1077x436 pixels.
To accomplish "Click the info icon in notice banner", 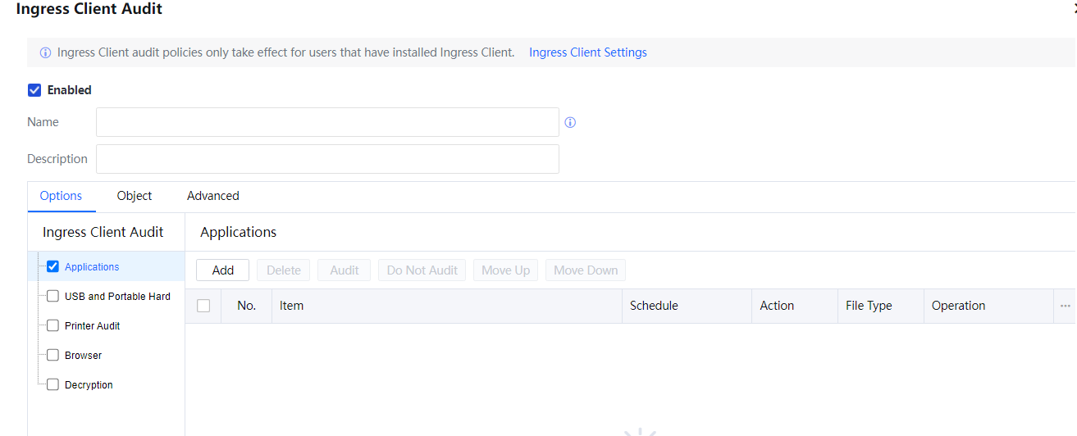I will (x=45, y=52).
